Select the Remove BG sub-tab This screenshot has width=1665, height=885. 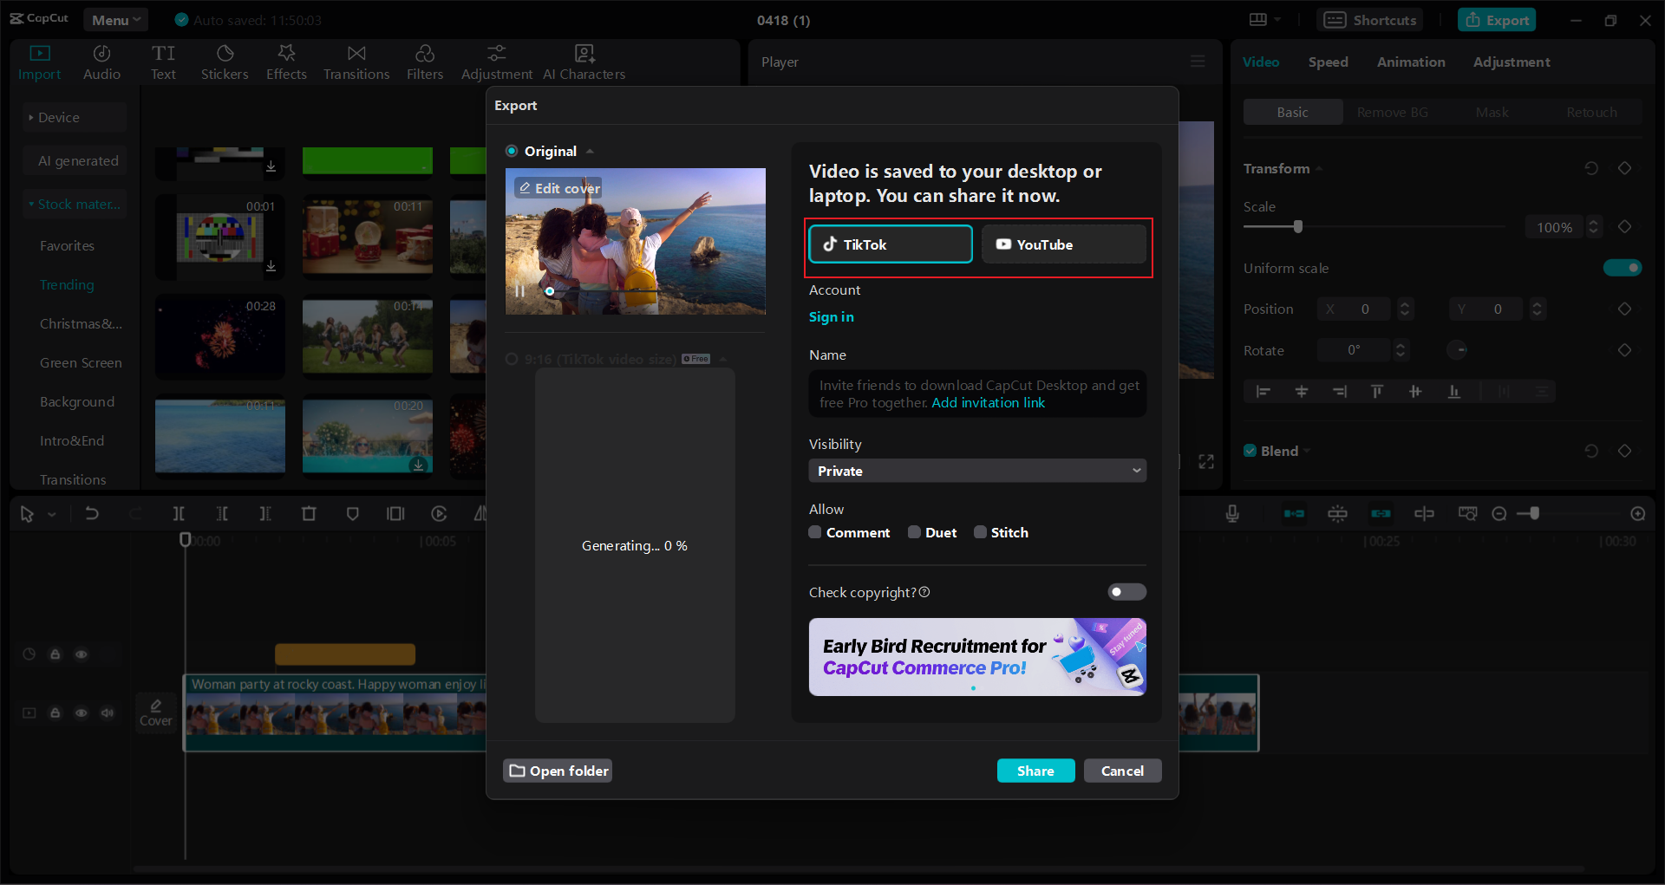click(1392, 112)
